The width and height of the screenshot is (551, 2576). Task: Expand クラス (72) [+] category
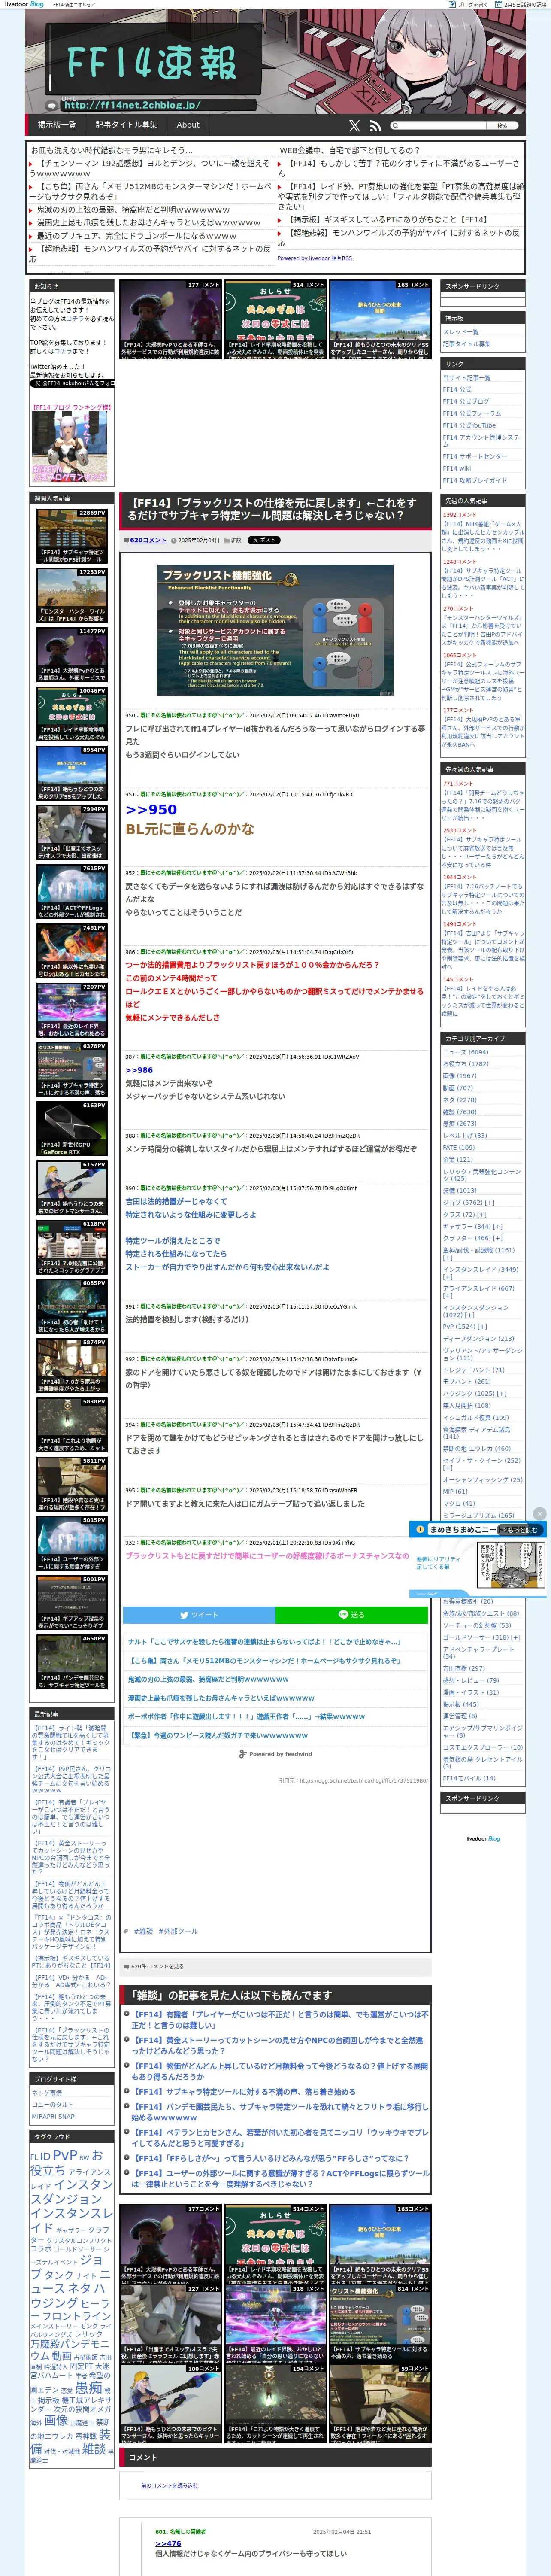pyautogui.click(x=465, y=1214)
